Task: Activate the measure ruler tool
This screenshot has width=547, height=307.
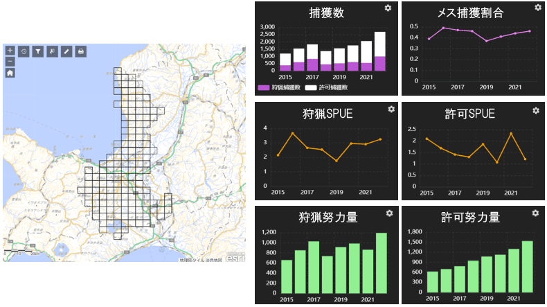Action: [x=66, y=51]
